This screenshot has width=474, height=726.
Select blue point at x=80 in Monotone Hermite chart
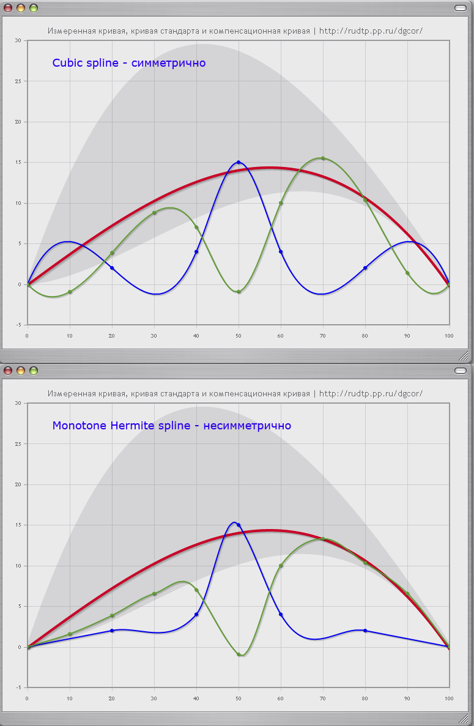(365, 630)
